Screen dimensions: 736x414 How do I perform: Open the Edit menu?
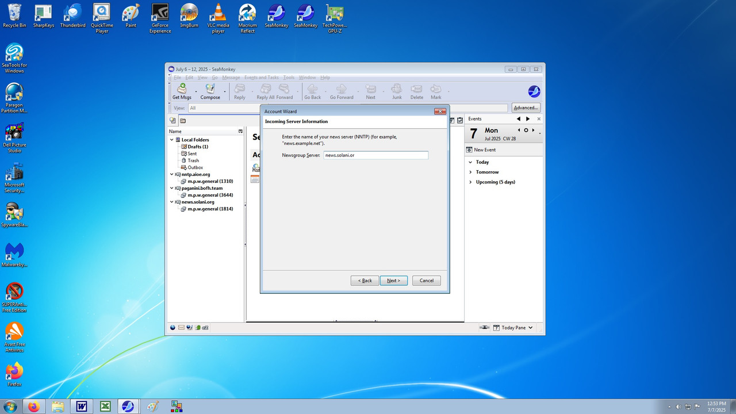tap(189, 78)
